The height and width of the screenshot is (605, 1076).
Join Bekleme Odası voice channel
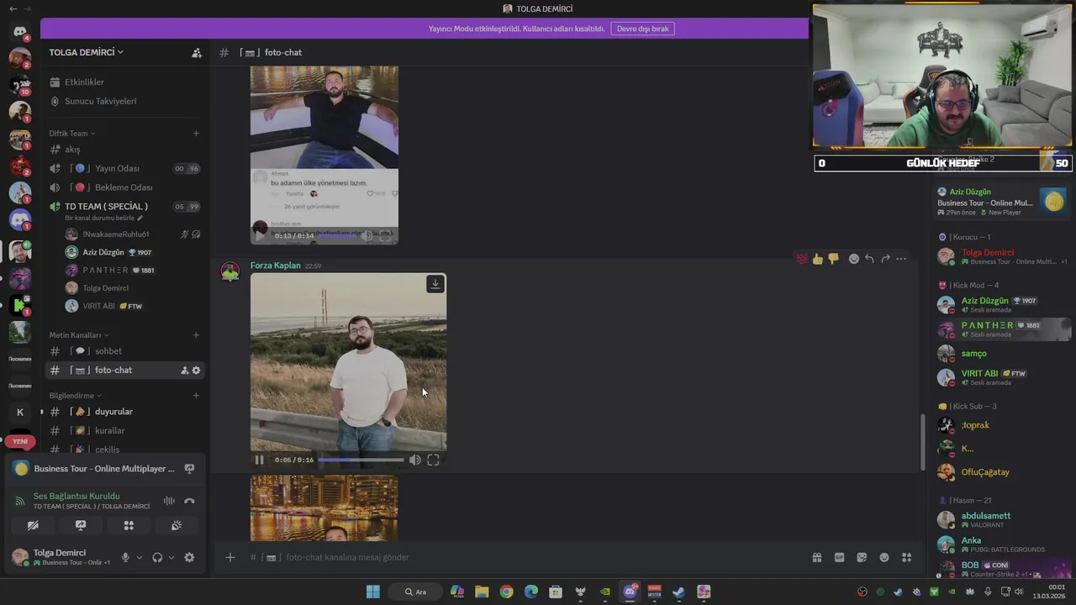click(x=125, y=187)
